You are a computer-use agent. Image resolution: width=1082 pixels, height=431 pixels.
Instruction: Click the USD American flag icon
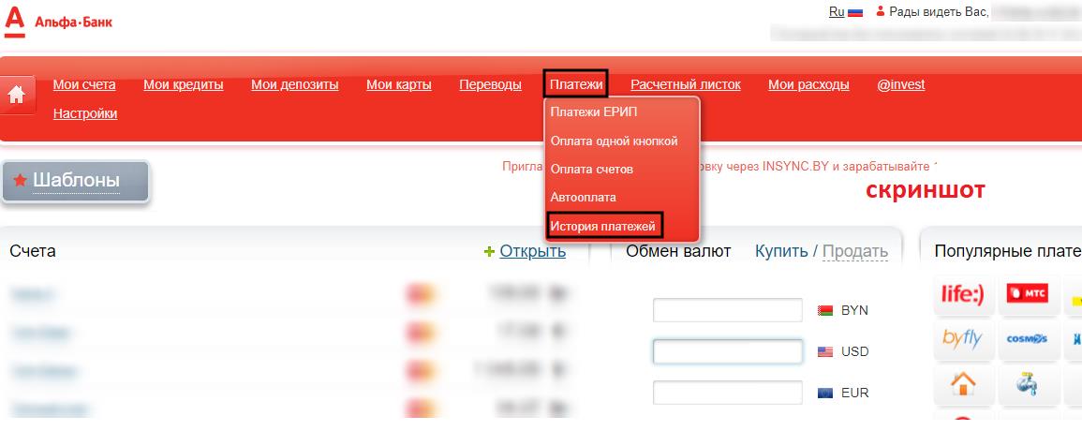click(x=825, y=351)
